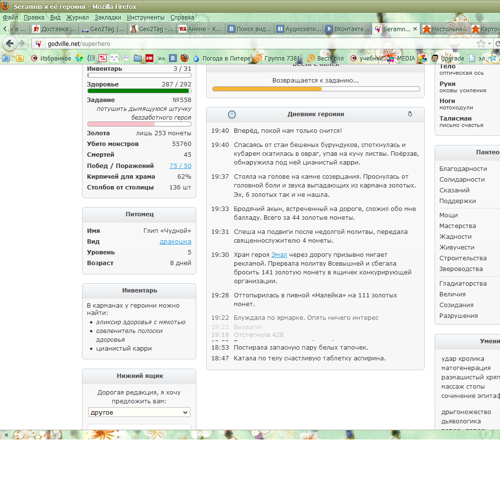Click the quest progress bar
Screen dimensions: 500x500
point(139,124)
